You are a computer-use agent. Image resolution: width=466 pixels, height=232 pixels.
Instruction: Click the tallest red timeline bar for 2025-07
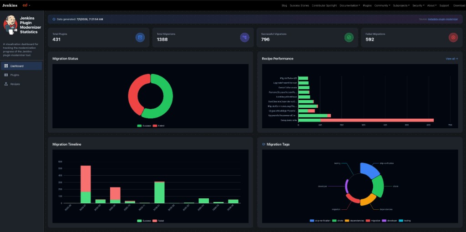pos(86,178)
